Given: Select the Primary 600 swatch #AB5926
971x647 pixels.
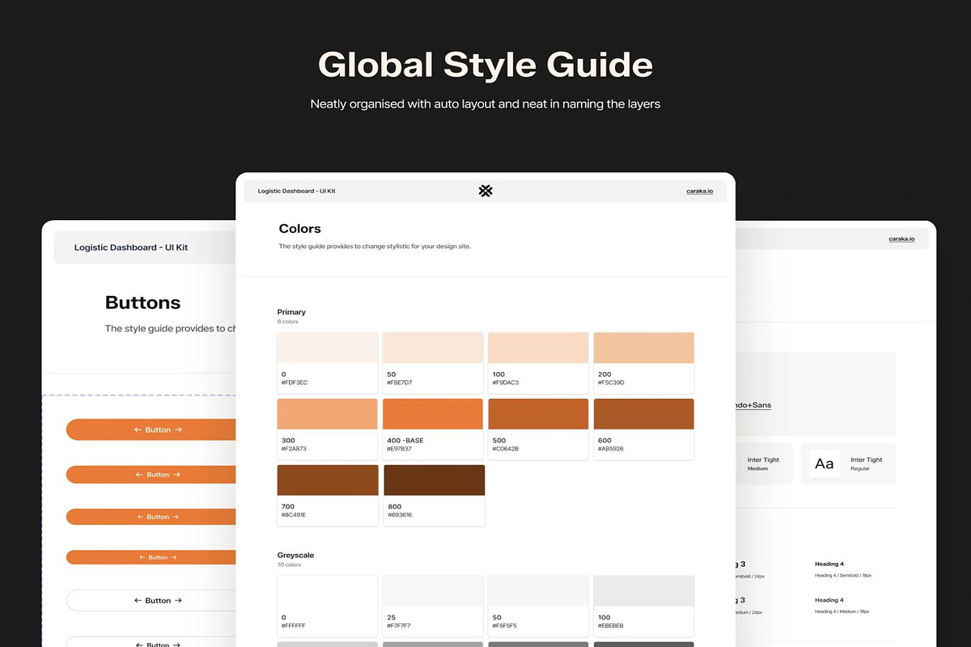Looking at the screenshot, I should point(644,428).
